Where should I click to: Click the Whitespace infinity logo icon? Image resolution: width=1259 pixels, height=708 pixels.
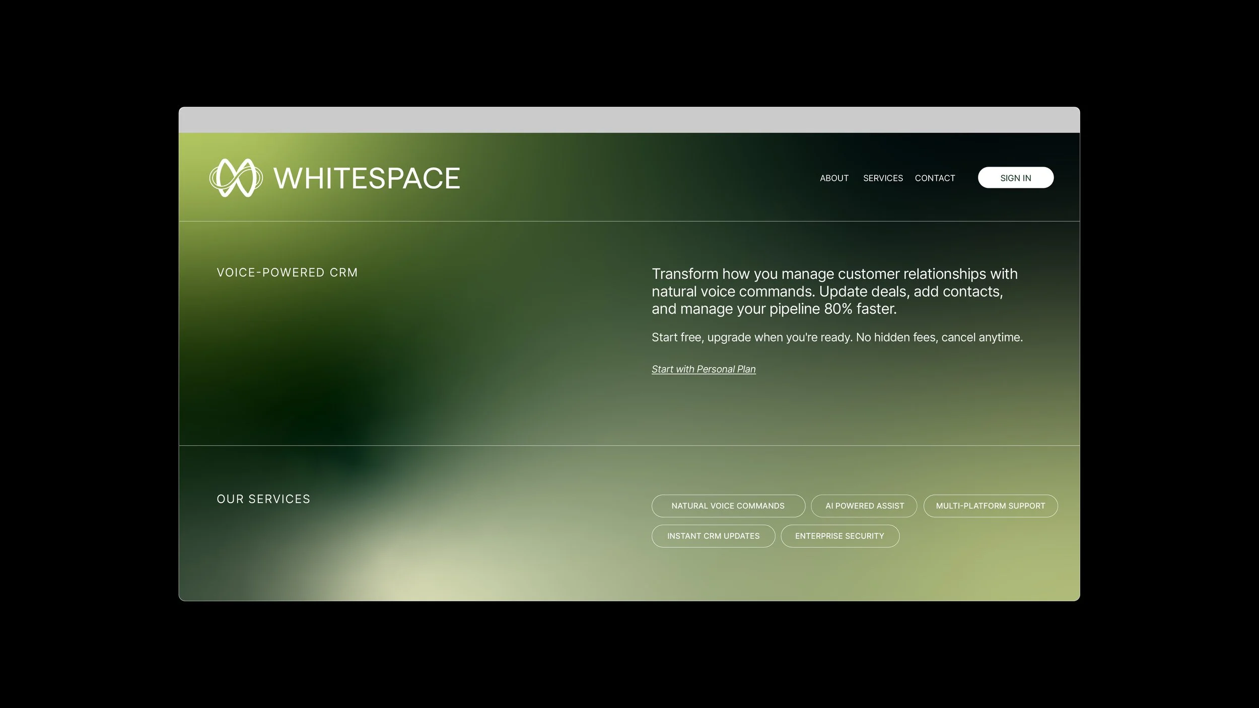tap(236, 178)
